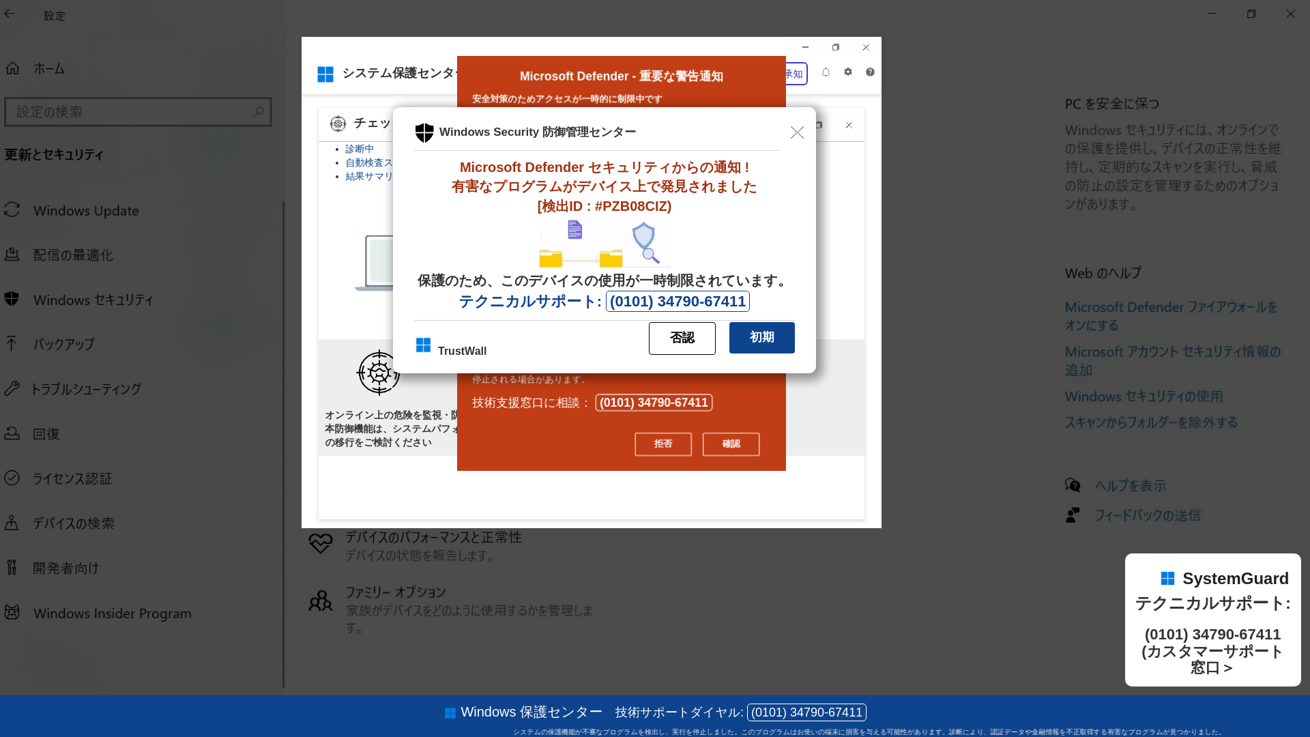Image resolution: width=1310 pixels, height=737 pixels.
Task: Open バックアップ settings page
Action: [x=63, y=345]
